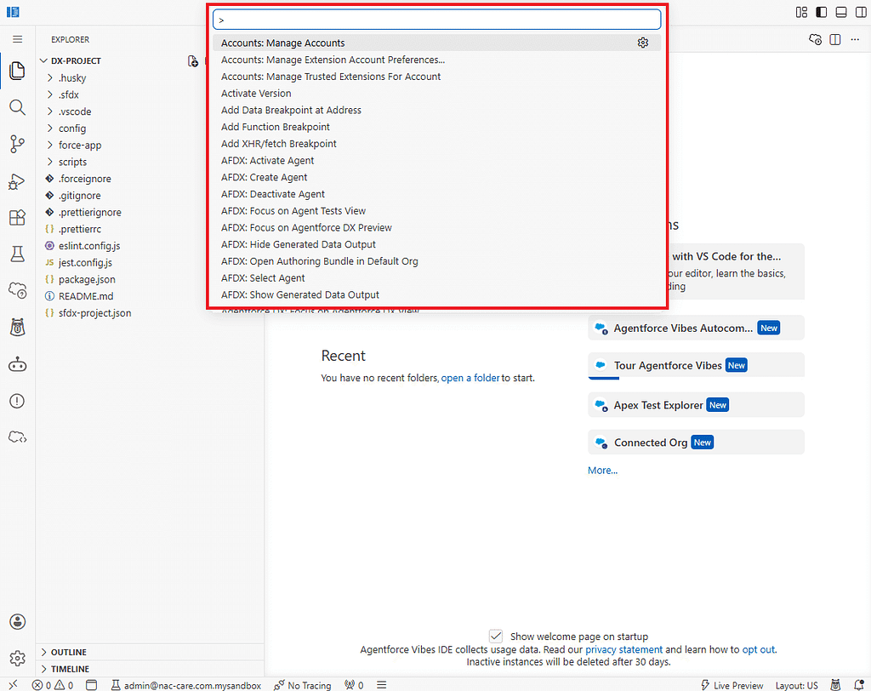Open Connected Org walkthrough
Image resolution: width=871 pixels, height=691 pixels.
[696, 442]
